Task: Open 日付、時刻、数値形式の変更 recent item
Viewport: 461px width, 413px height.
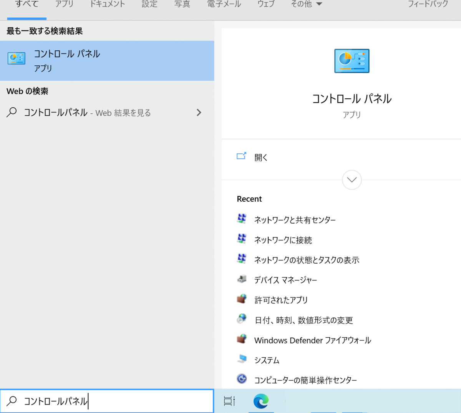Action: pyautogui.click(x=303, y=320)
